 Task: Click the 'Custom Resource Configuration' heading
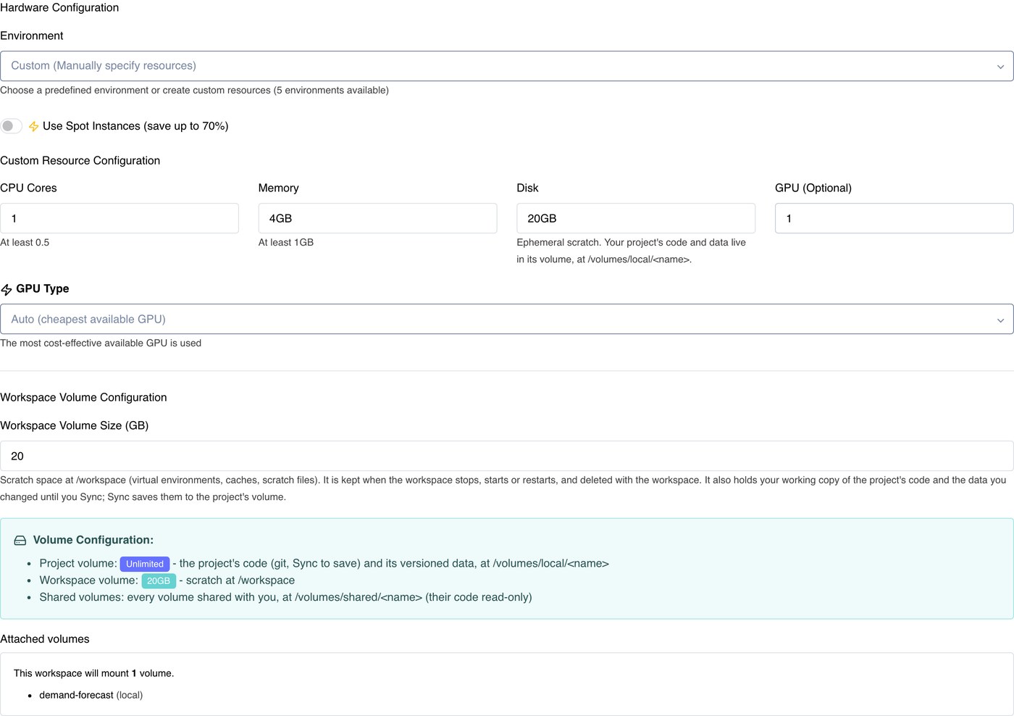tap(80, 161)
